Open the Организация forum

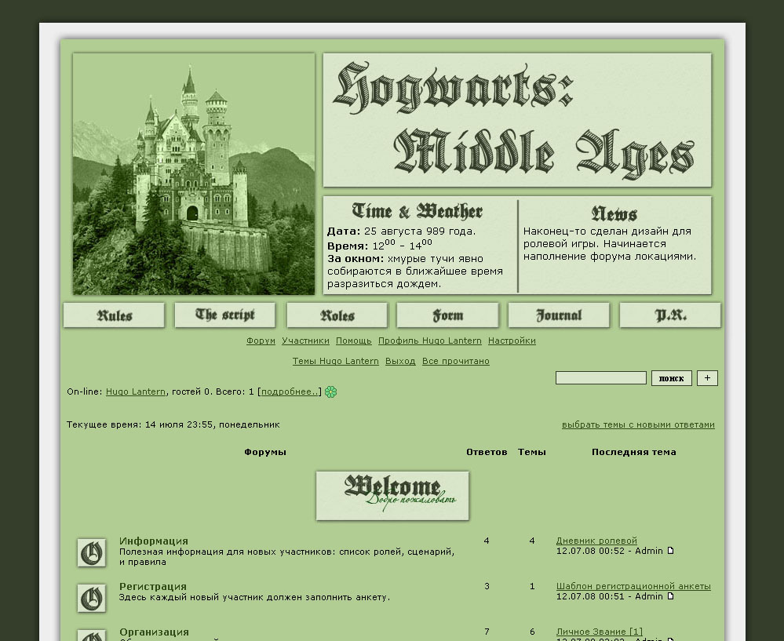point(154,632)
